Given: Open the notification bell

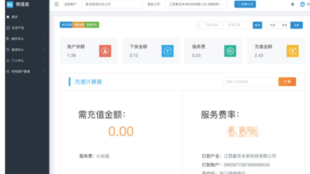Looking at the screenshot, I should (292, 5).
